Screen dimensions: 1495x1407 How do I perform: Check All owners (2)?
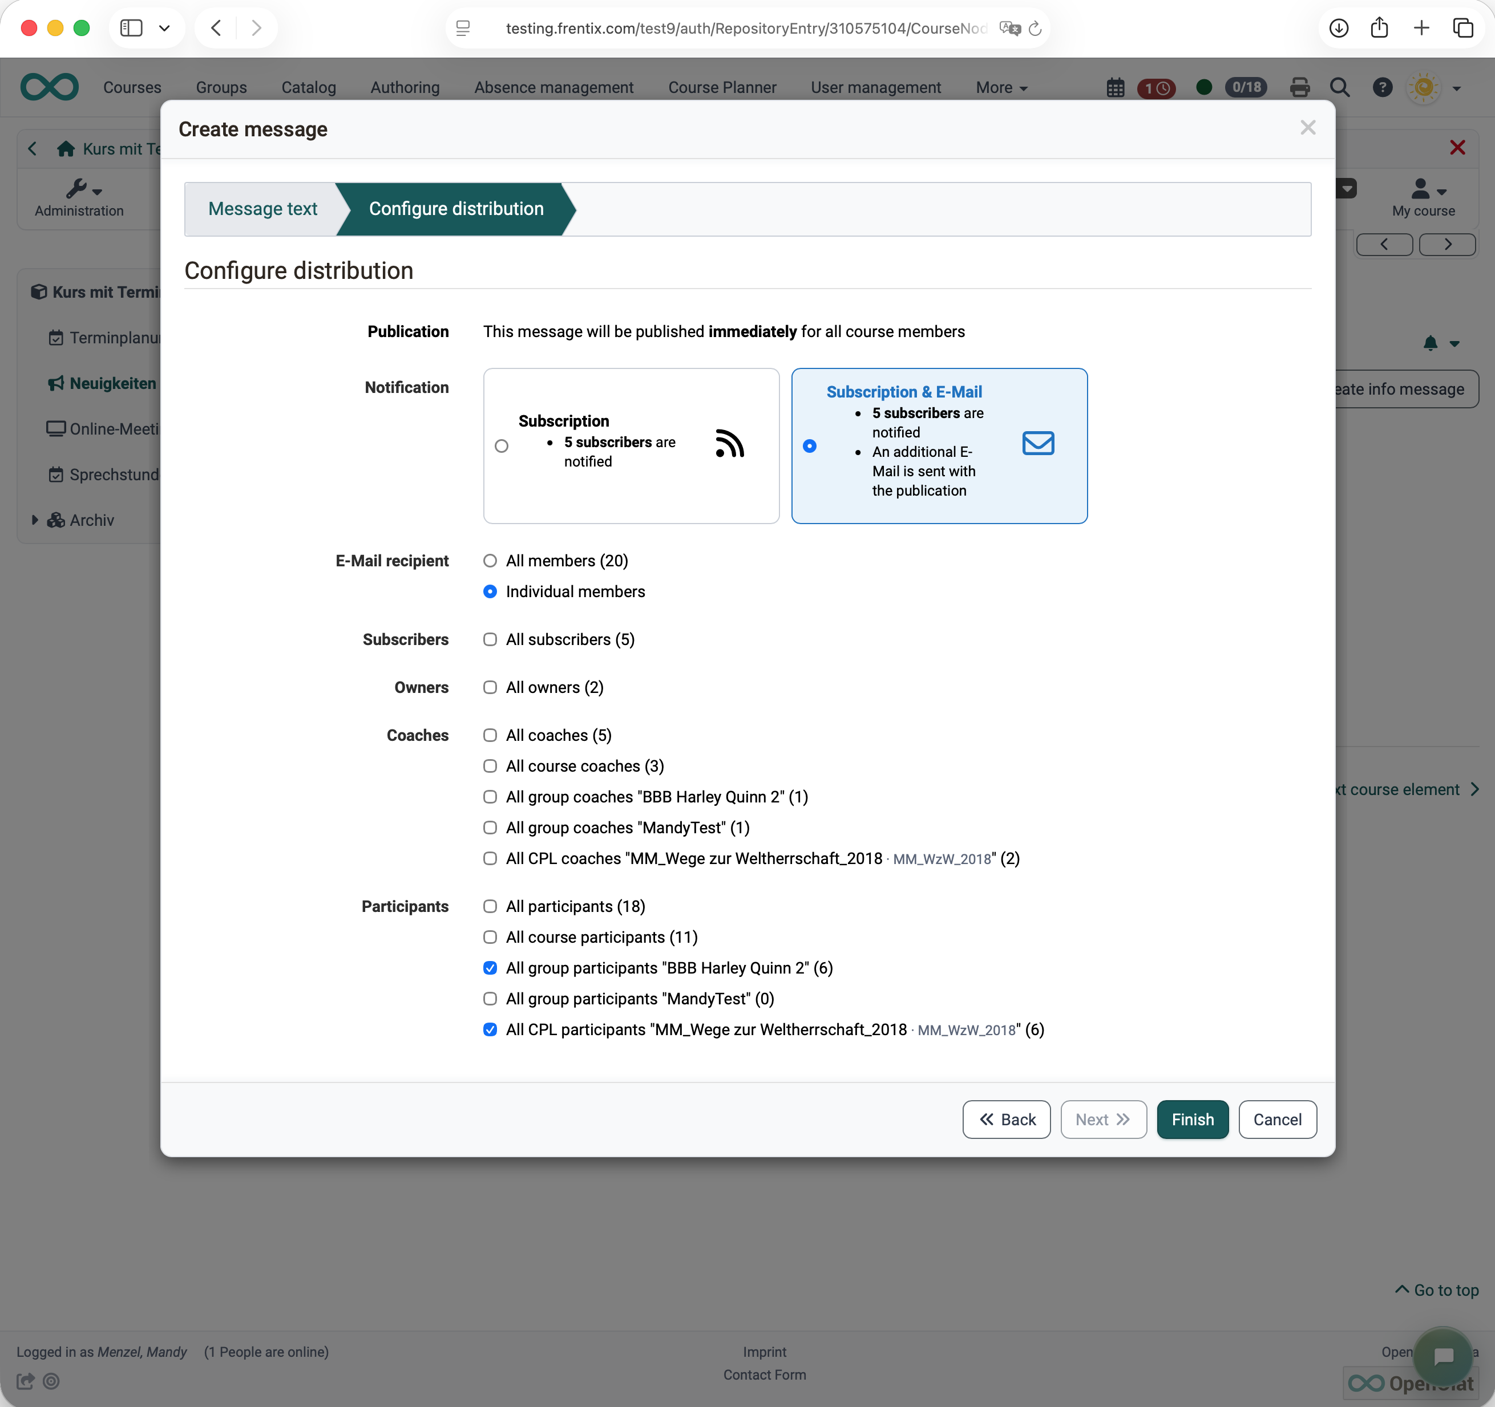pos(490,688)
